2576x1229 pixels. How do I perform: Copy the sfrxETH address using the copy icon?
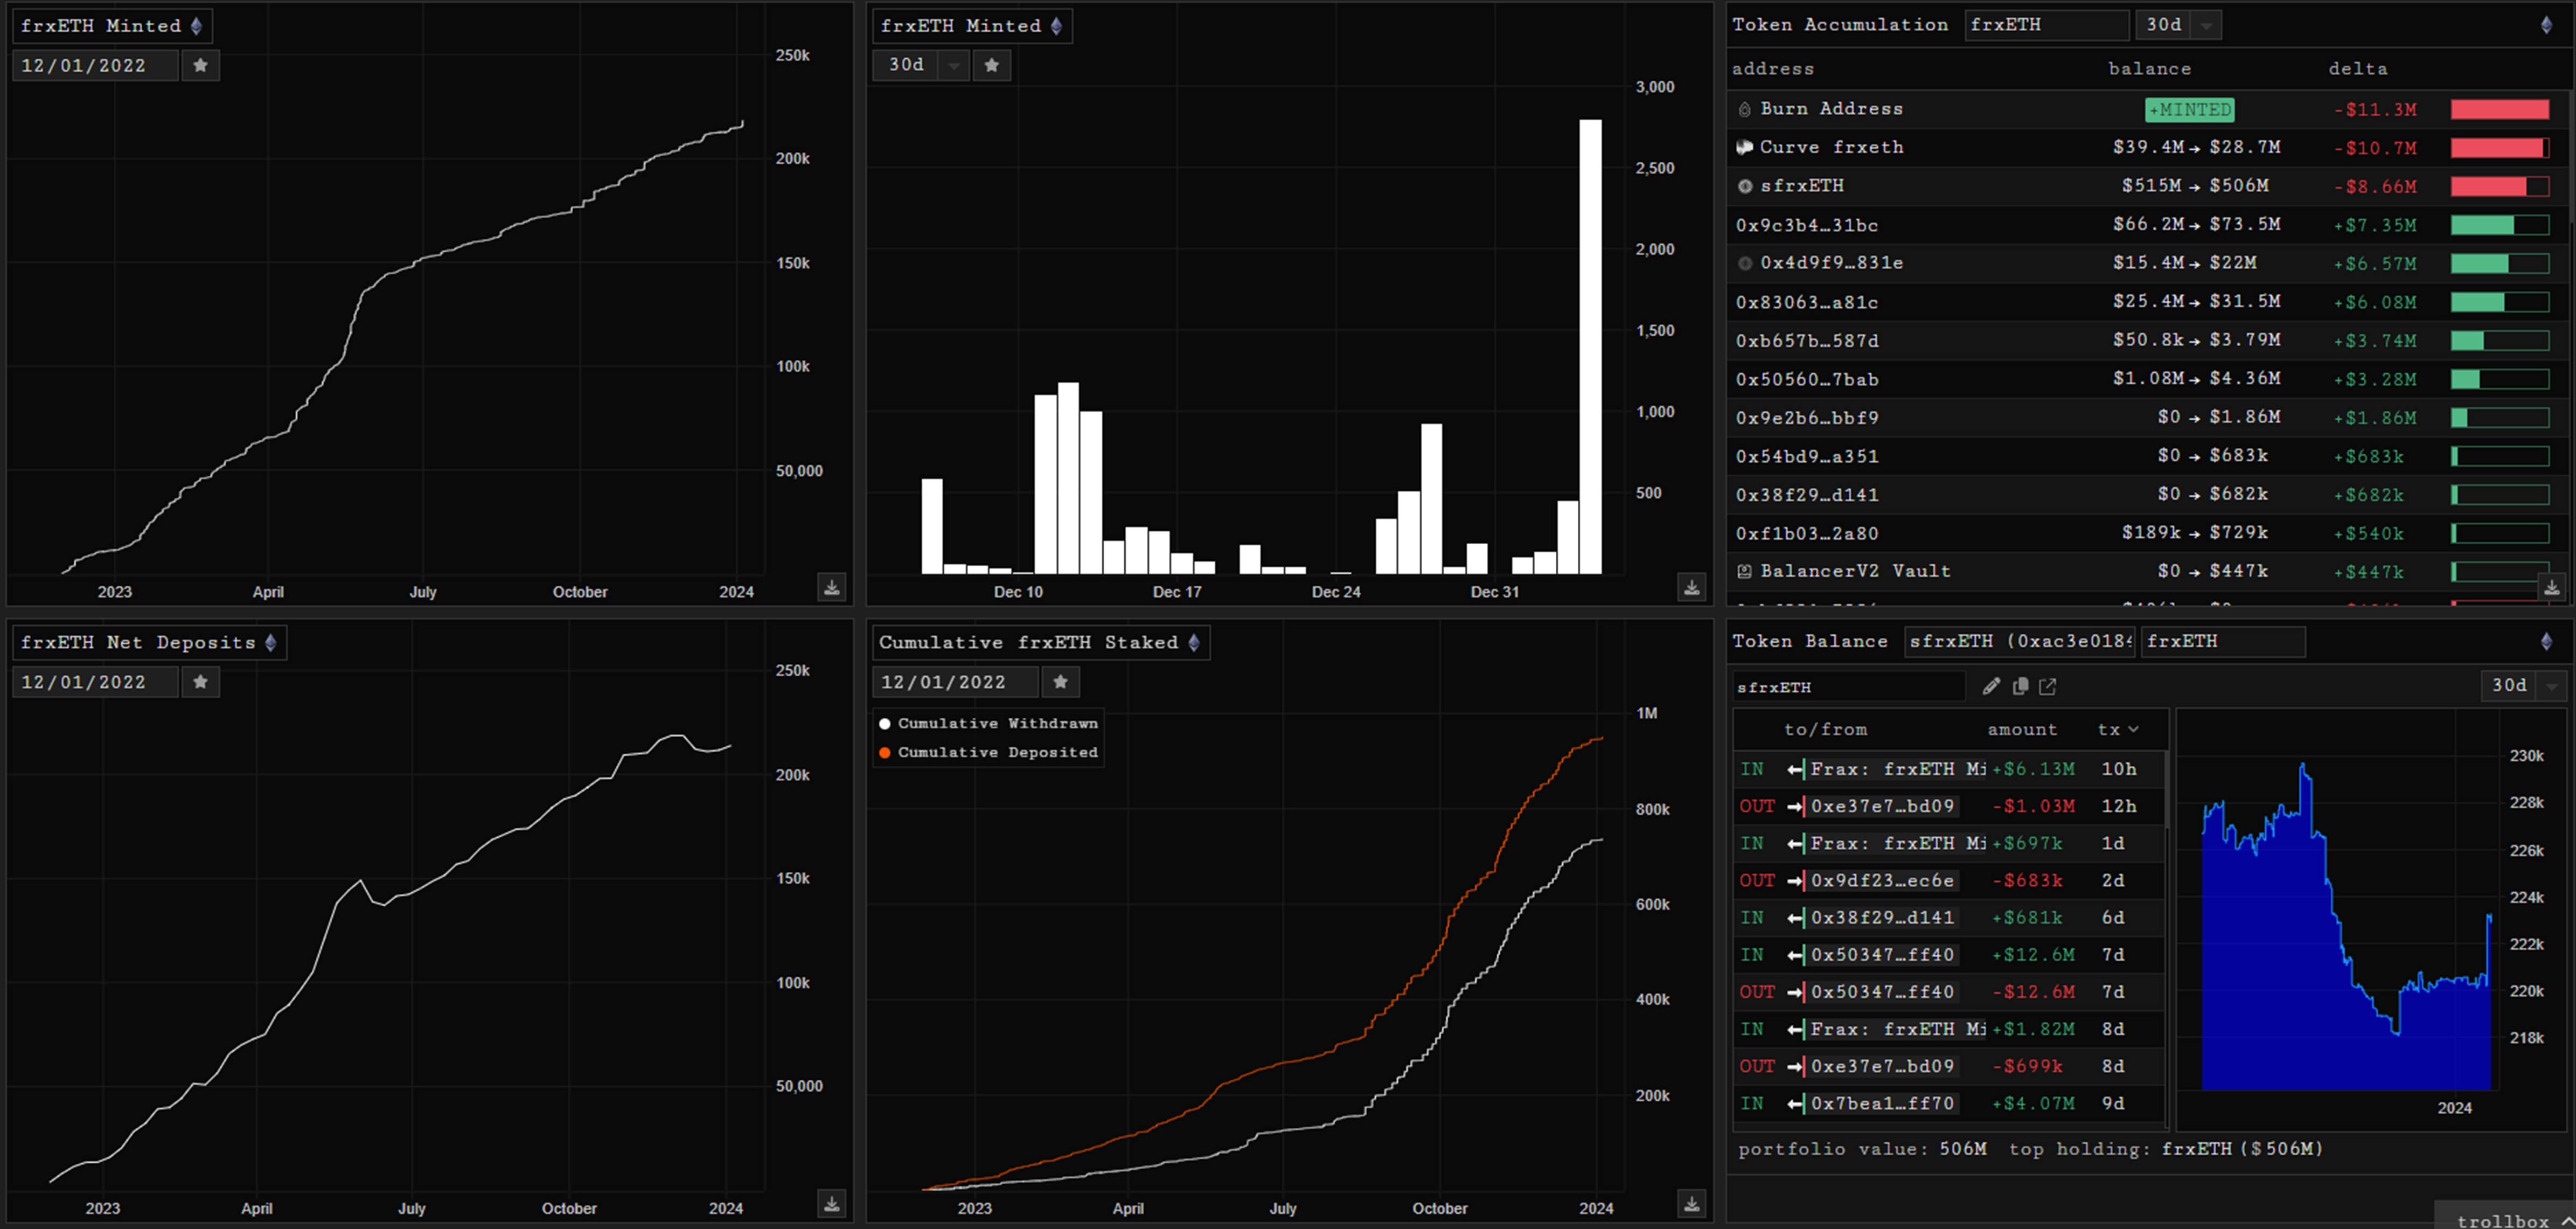(x=2020, y=686)
